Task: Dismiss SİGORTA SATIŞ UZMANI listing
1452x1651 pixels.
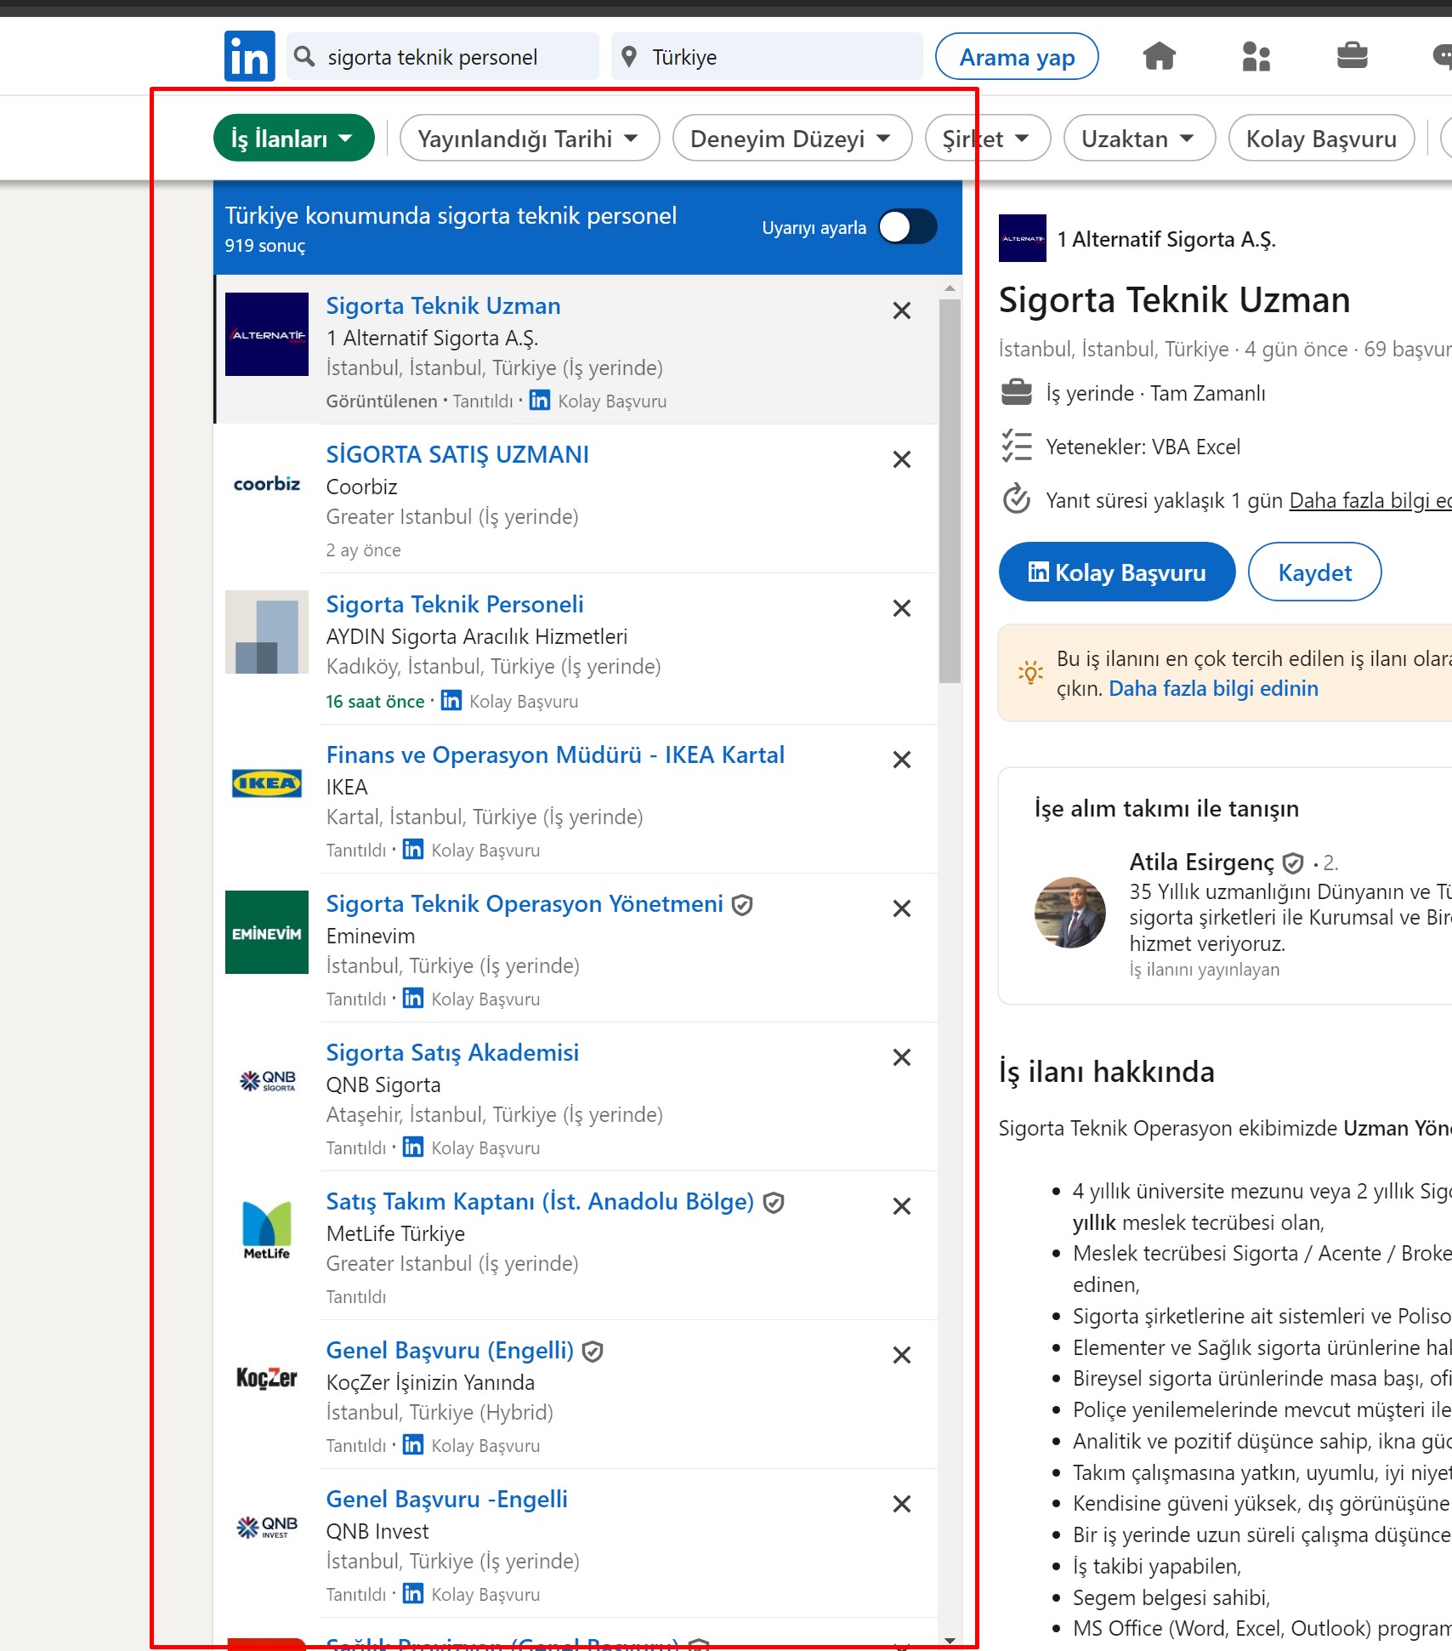Action: (902, 459)
